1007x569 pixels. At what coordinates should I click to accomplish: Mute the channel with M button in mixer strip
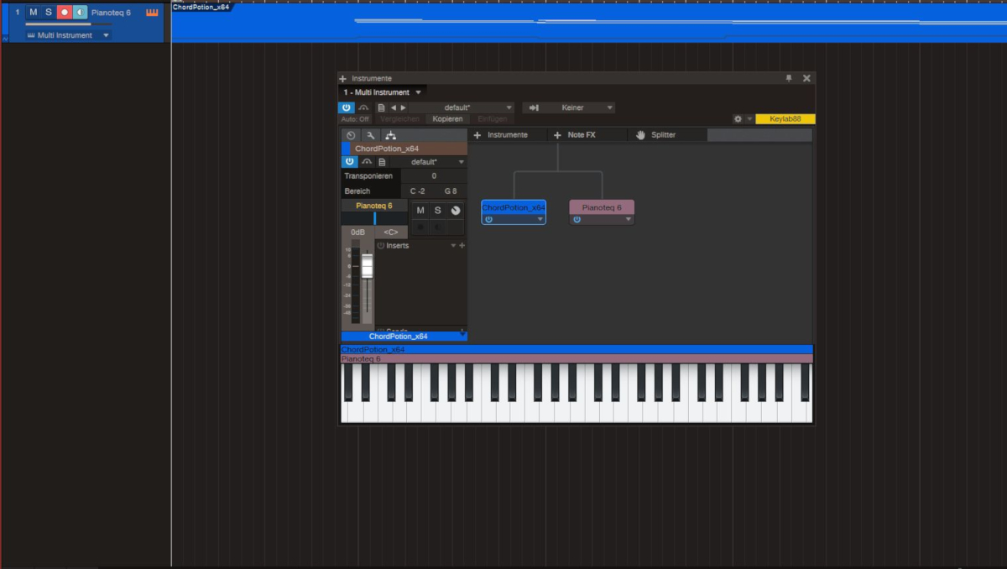click(420, 210)
